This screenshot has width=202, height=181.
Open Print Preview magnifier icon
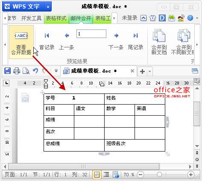[x=26, y=71]
